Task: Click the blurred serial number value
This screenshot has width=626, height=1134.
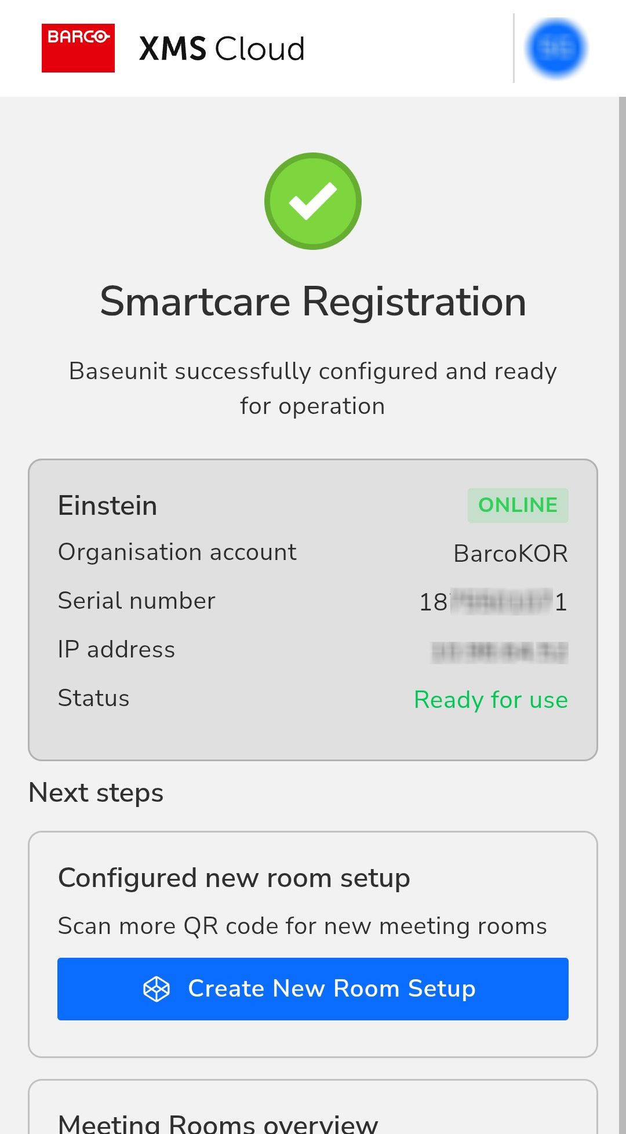Action: pyautogui.click(x=493, y=602)
